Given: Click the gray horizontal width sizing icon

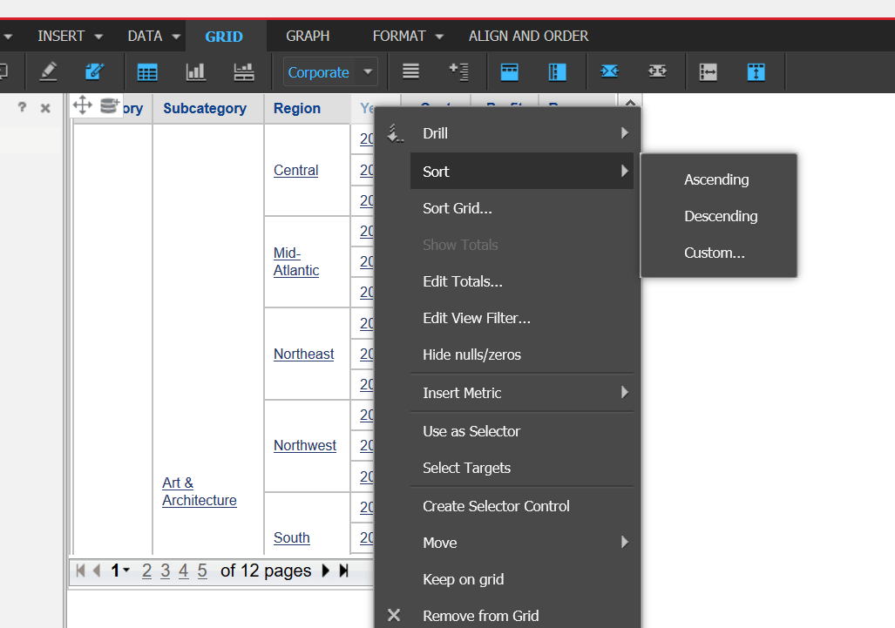Looking at the screenshot, I should 708,72.
